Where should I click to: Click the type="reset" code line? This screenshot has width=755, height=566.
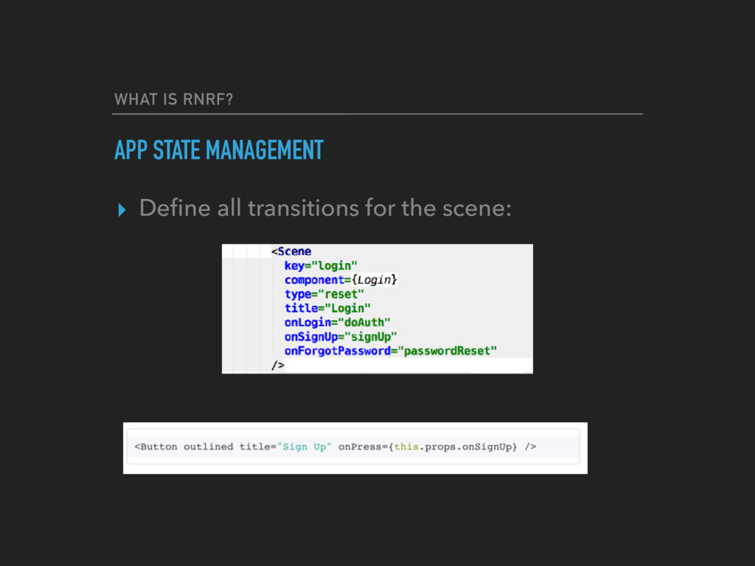click(324, 294)
